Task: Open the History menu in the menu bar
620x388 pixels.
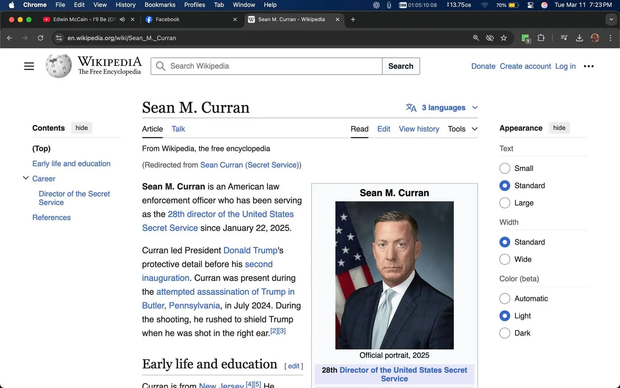Action: click(x=125, y=5)
